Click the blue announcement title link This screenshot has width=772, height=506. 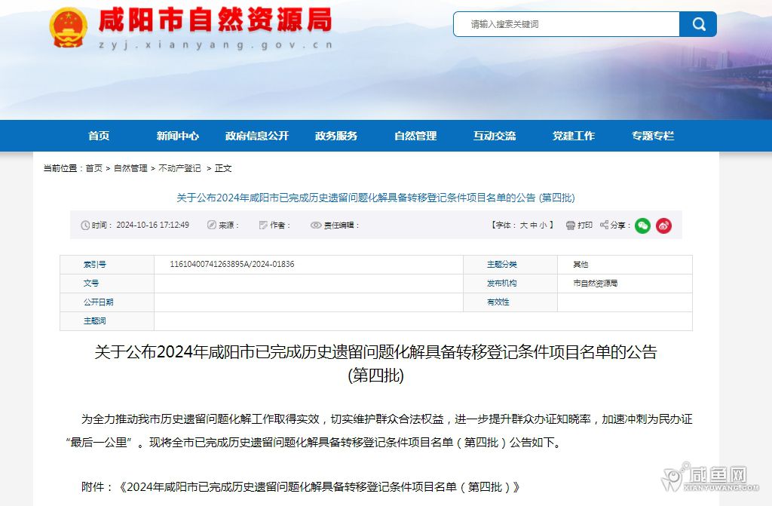[x=375, y=198]
